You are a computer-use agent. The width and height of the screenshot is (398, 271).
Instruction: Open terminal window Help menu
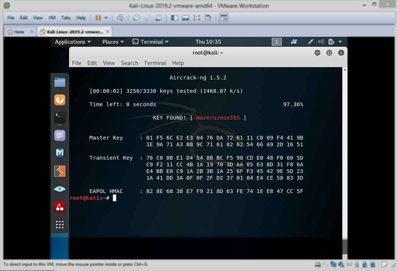tap(178, 63)
